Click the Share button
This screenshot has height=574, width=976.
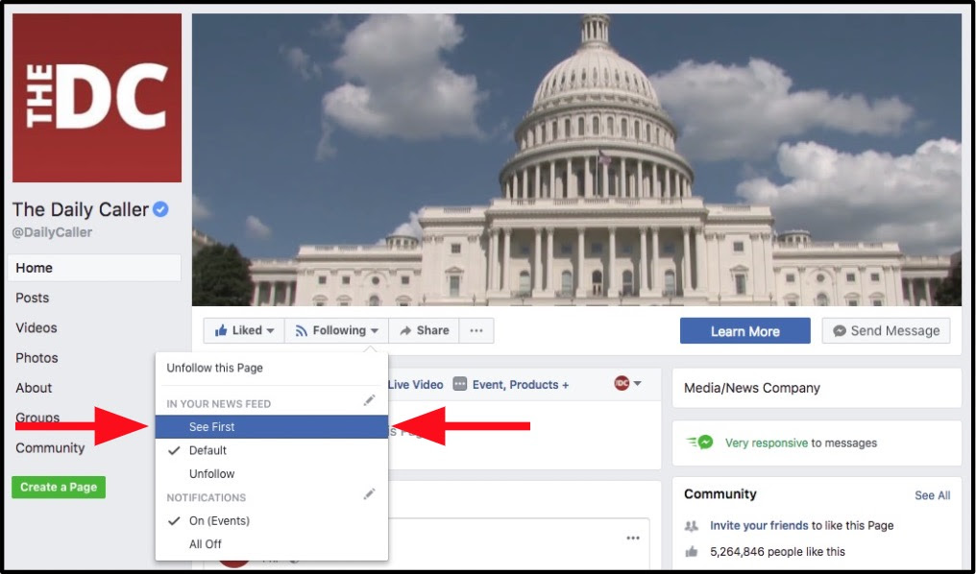(424, 331)
